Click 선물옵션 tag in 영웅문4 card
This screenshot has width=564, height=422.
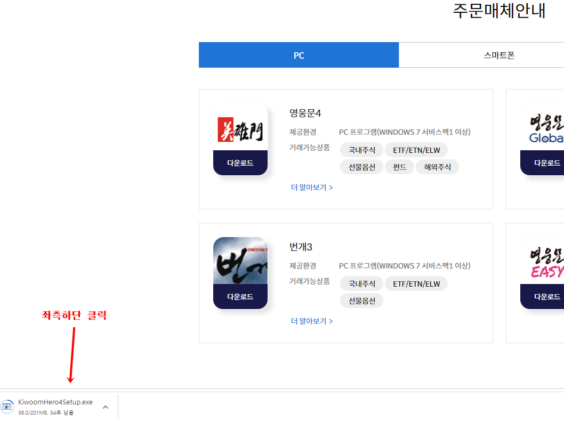tap(362, 167)
